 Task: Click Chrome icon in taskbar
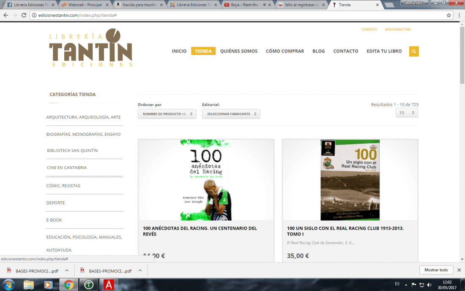(68, 285)
